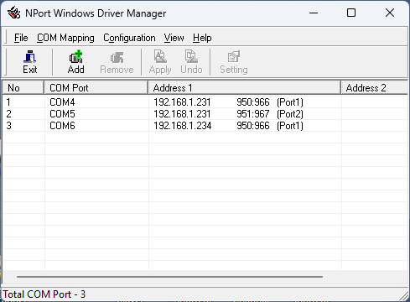Screen dimensions: 410x302
Task: Select the COM6 row
Action: click(x=205, y=126)
